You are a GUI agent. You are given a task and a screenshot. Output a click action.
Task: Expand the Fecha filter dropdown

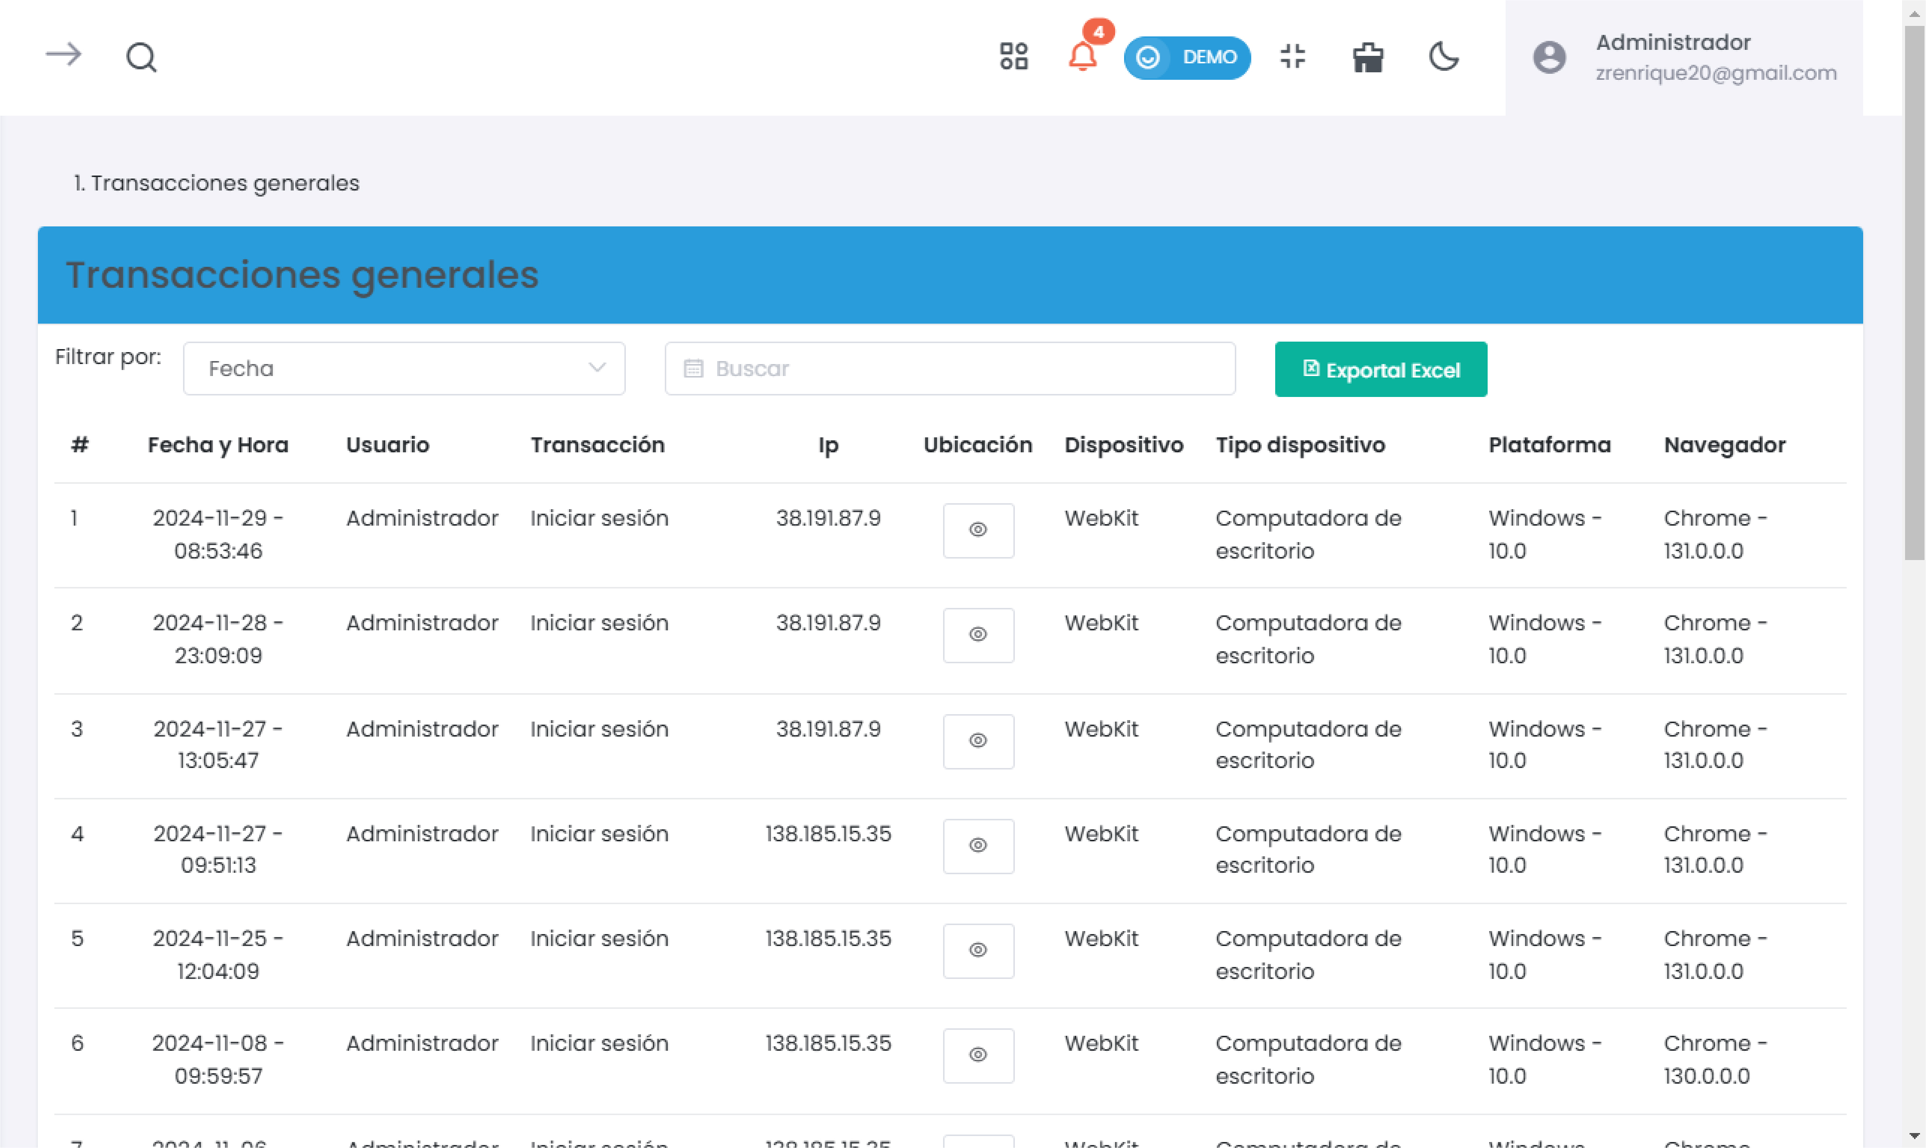[404, 368]
